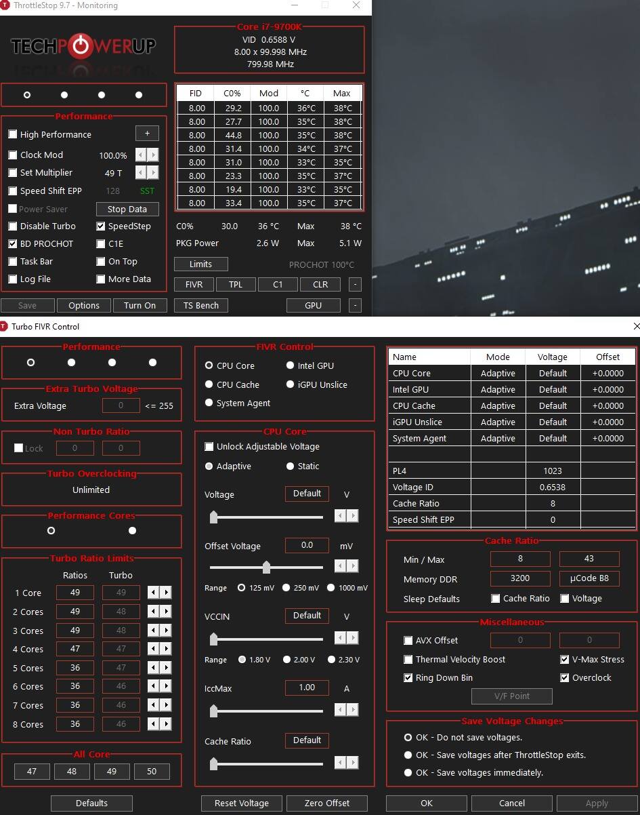This screenshot has width=640, height=815.
Task: Increase Clock Mod with right arrow
Action: tap(153, 155)
